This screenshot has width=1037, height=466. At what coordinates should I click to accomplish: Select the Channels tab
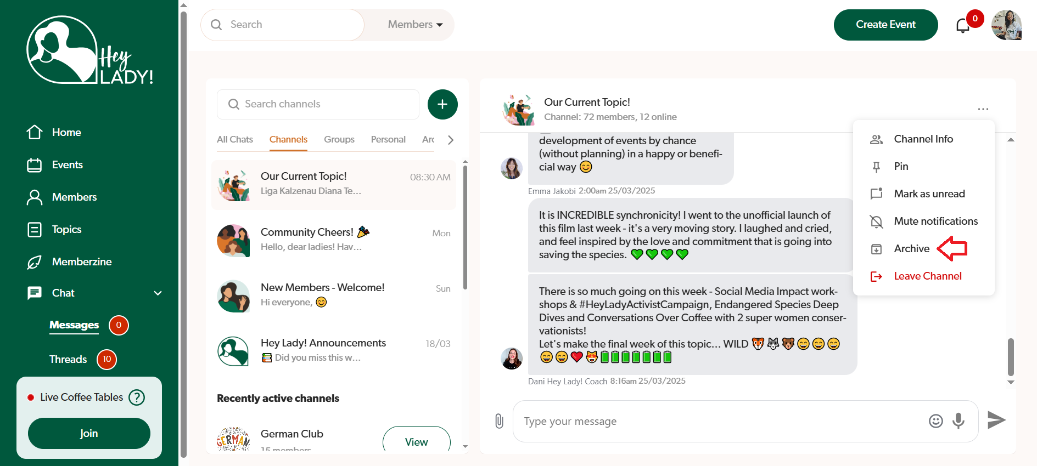288,139
